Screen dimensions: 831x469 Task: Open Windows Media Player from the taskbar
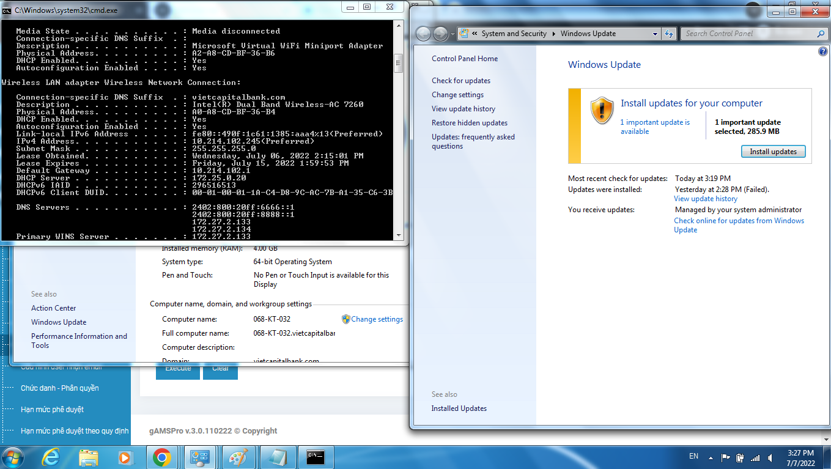(125, 457)
